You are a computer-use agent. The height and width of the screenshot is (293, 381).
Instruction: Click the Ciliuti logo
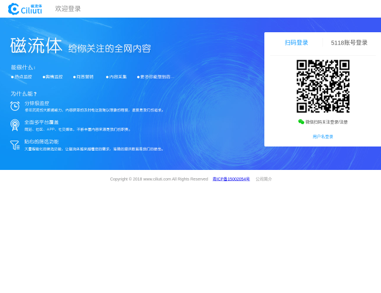[25, 9]
